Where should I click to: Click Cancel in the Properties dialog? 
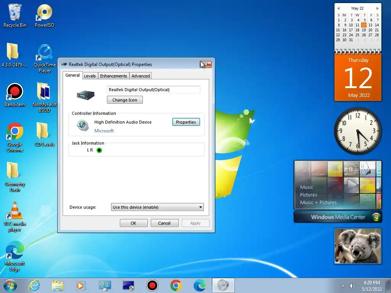point(165,223)
